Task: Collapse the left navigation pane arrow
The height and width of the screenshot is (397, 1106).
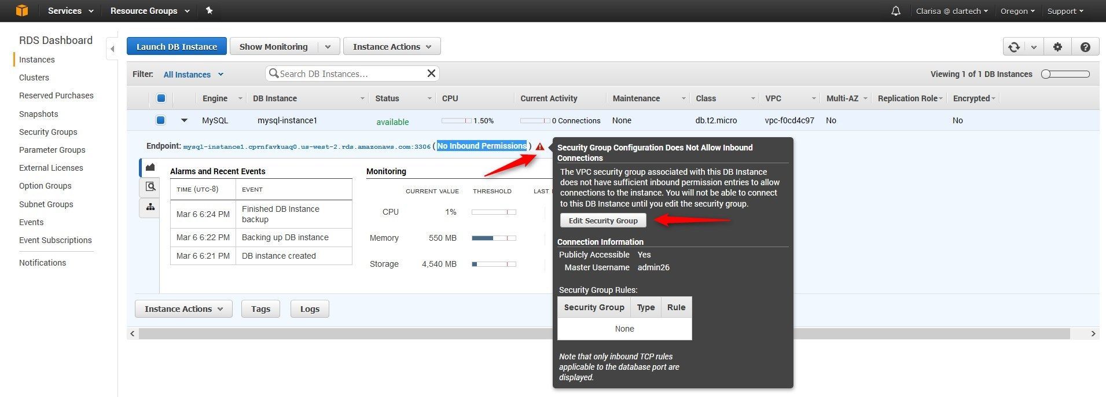Action: pyautogui.click(x=112, y=49)
